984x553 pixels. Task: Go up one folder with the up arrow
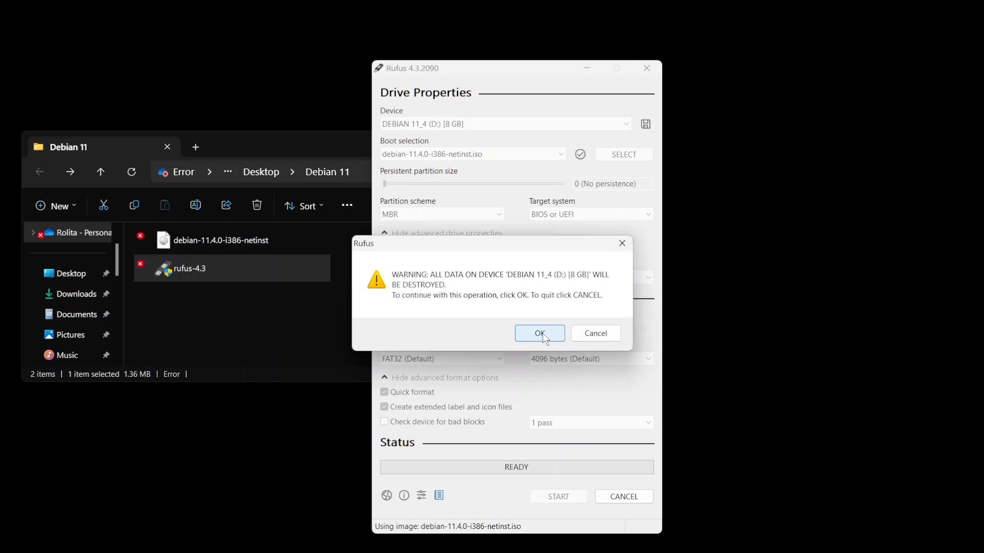(x=100, y=172)
